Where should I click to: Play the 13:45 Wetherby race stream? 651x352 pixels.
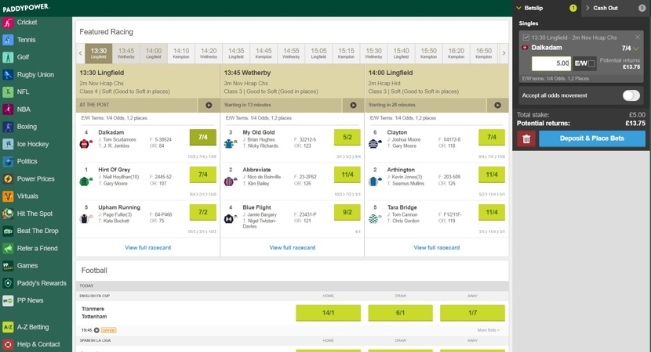(353, 105)
